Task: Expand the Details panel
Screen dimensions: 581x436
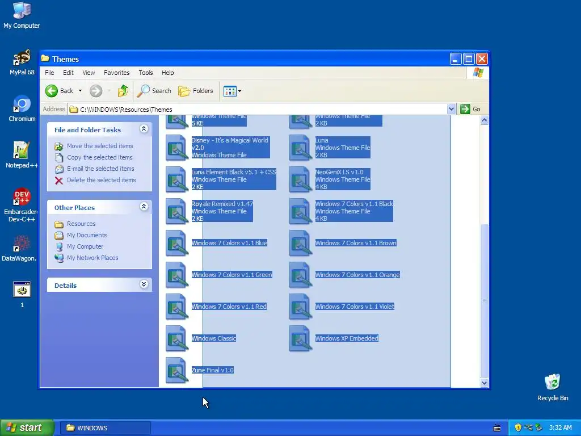Action: tap(144, 284)
